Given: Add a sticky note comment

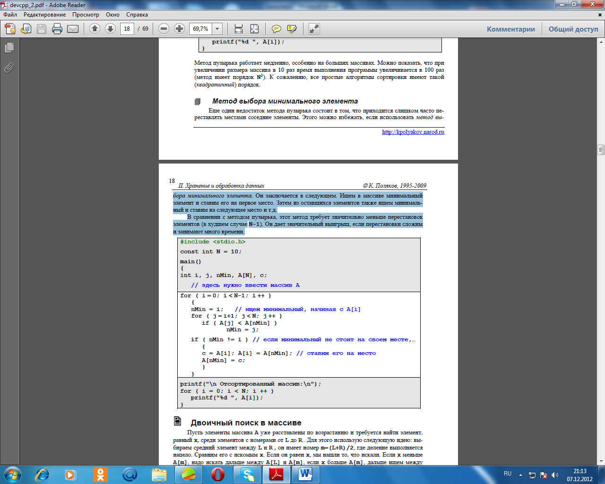Looking at the screenshot, I should point(277,29).
